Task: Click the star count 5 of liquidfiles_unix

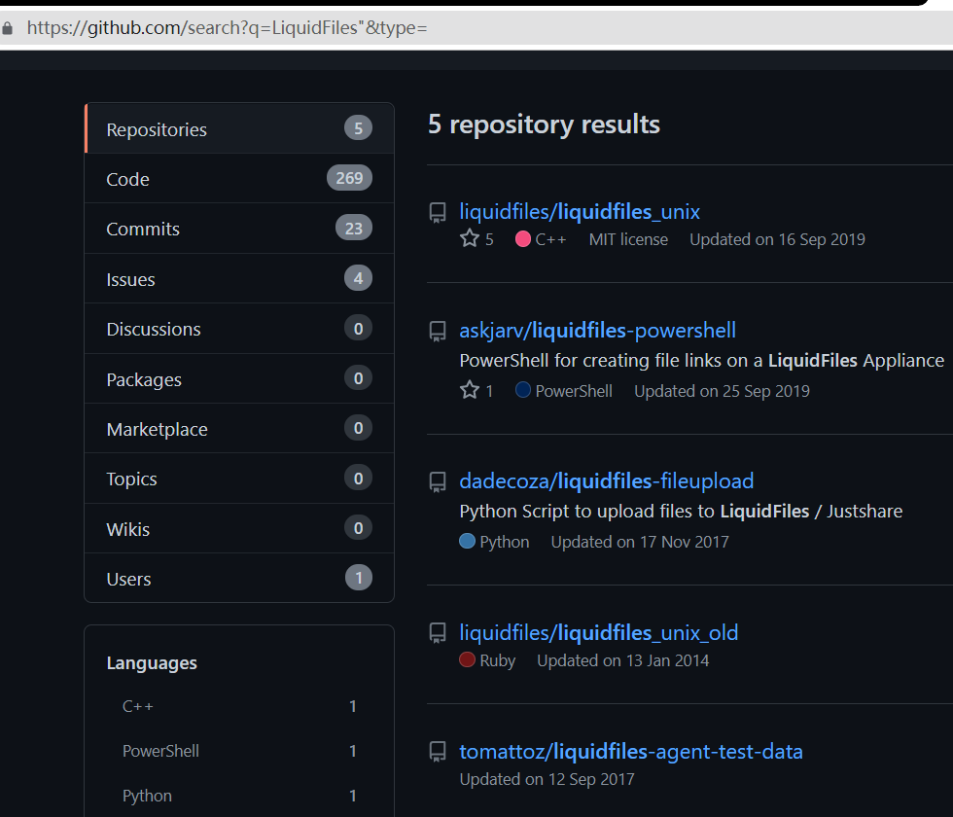Action: pos(489,239)
